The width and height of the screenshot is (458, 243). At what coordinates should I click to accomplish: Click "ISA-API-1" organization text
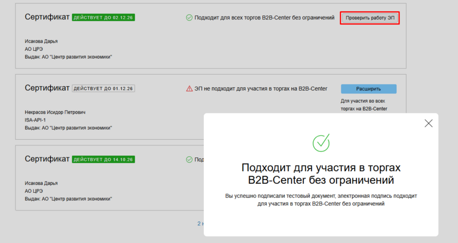point(35,120)
